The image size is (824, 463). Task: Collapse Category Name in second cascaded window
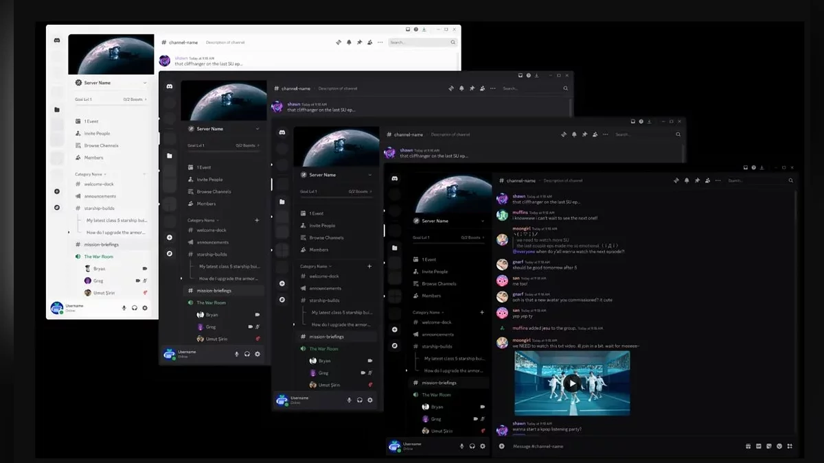204,220
